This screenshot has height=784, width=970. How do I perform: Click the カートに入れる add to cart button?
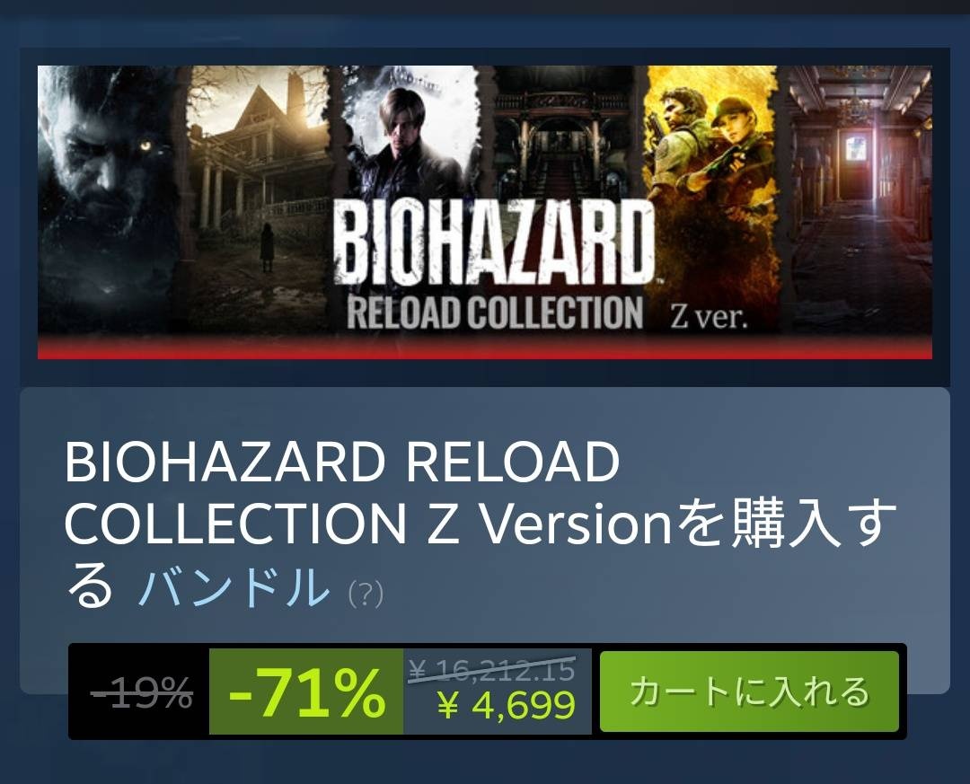(x=749, y=692)
